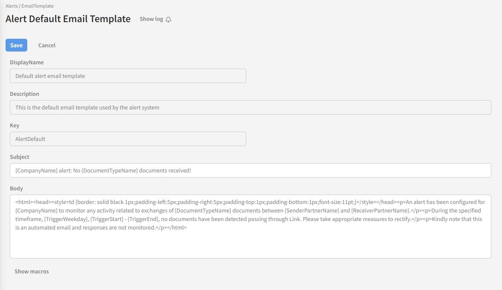The height and width of the screenshot is (290, 502).
Task: Expand the Show macros section
Action: [x=32, y=271]
